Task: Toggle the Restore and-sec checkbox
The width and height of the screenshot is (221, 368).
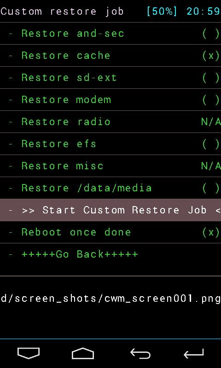Action: [211, 34]
